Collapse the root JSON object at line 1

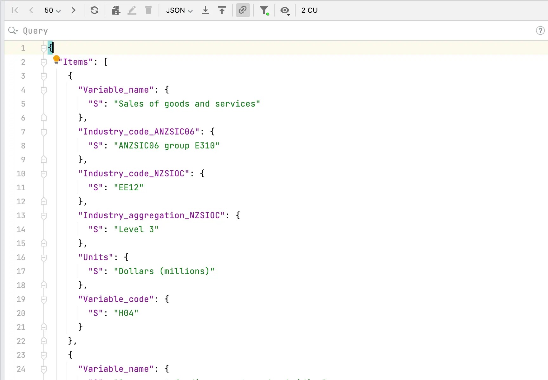(44, 48)
